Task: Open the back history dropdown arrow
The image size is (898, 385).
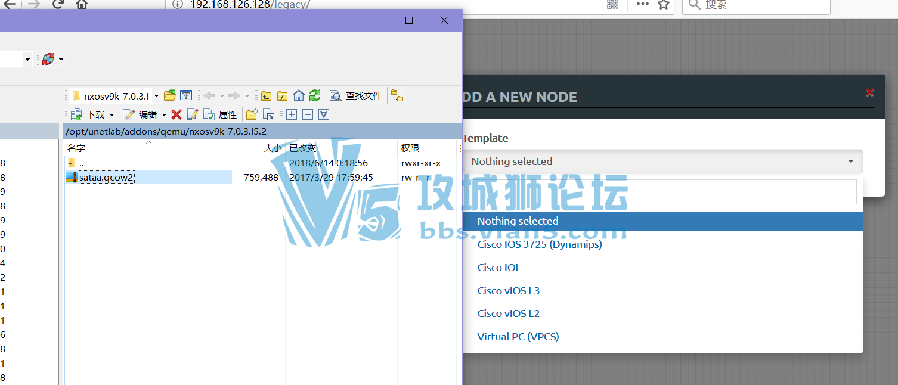Action: coord(222,96)
